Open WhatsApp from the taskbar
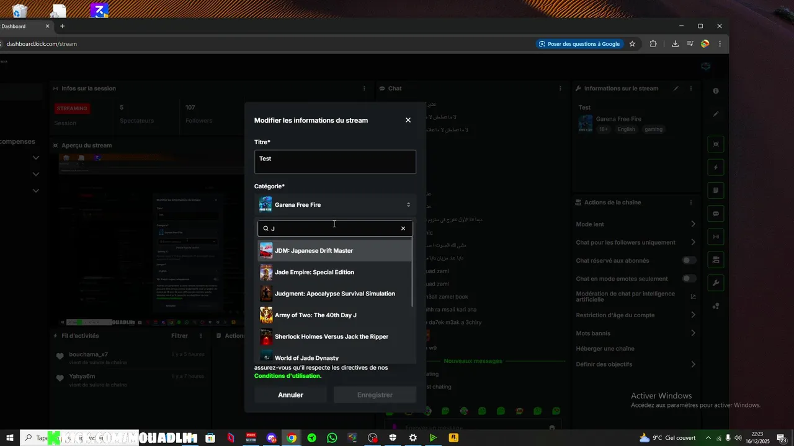 332,438
